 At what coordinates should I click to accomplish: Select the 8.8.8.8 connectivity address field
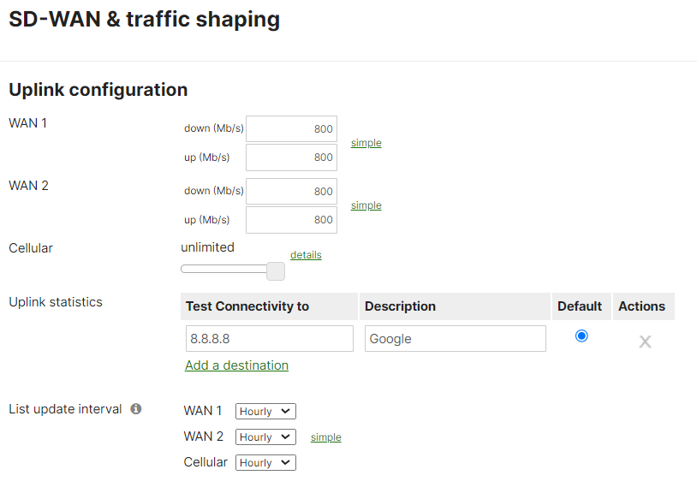pyautogui.click(x=269, y=338)
